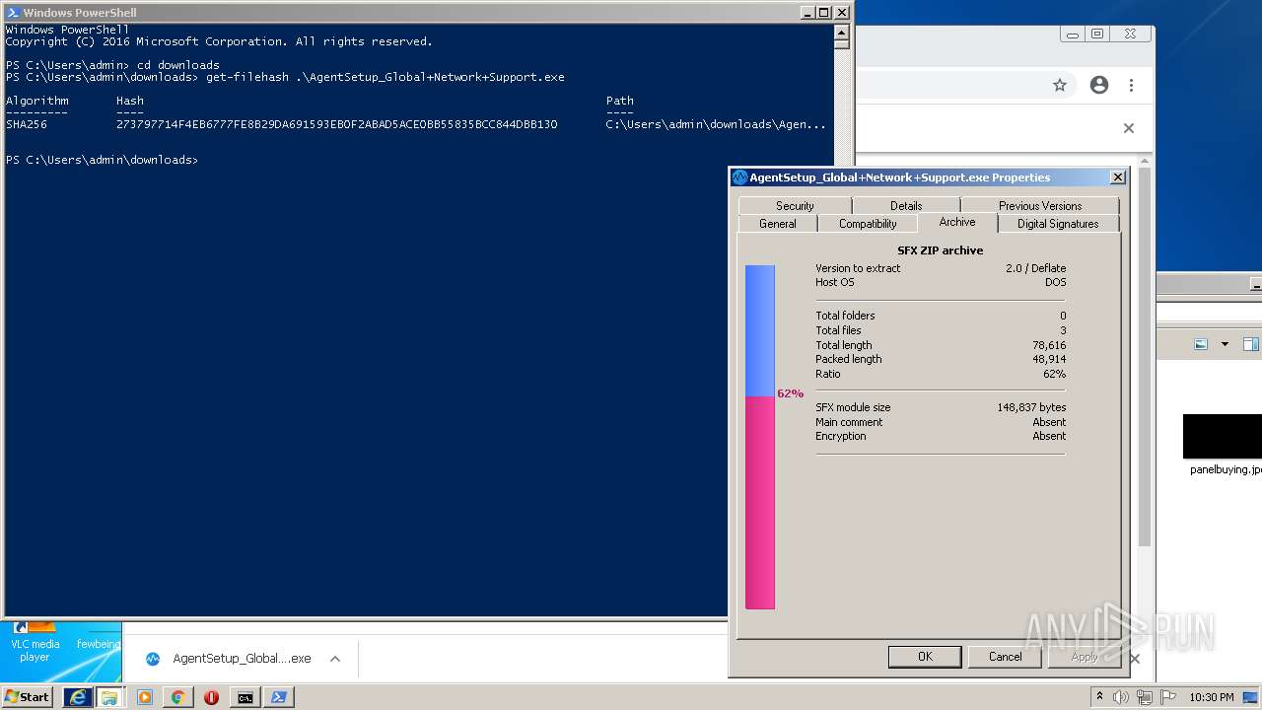Launch the media player taskbar icon
Image resolution: width=1262 pixels, height=710 pixels.
point(145,697)
